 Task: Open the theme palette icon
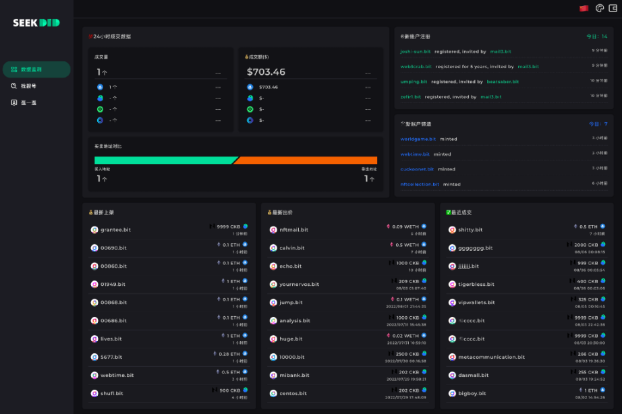tap(600, 9)
